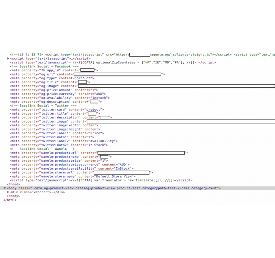This screenshot has height=258, width=275.
Task: Select the twitter:label1 Price row
Action: (57, 133)
